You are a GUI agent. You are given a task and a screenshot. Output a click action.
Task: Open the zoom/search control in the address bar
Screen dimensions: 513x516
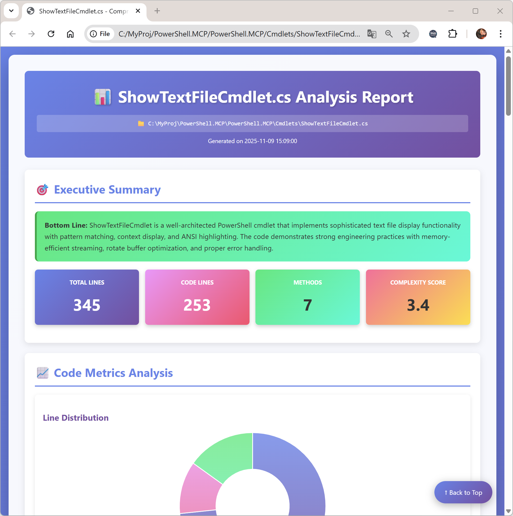(x=389, y=34)
